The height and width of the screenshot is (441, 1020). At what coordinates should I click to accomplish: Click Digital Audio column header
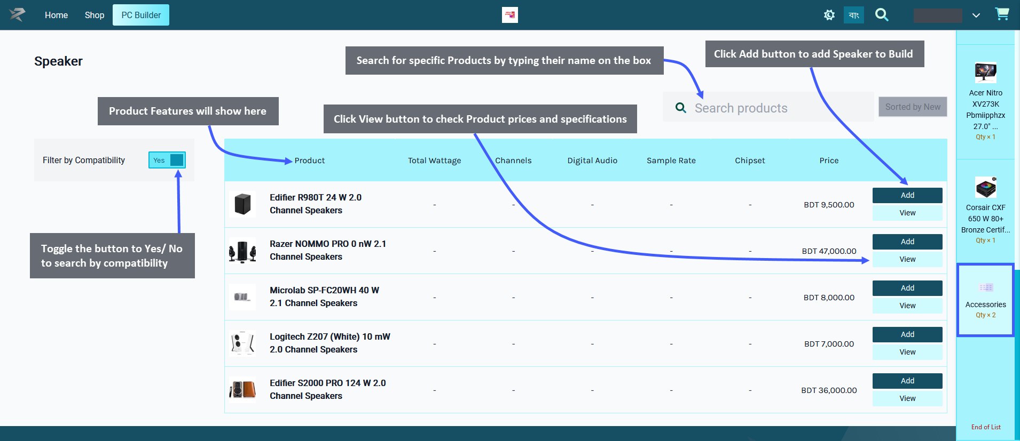click(x=592, y=161)
